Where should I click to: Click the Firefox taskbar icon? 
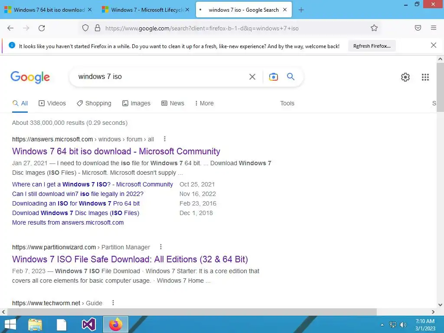(x=115, y=324)
